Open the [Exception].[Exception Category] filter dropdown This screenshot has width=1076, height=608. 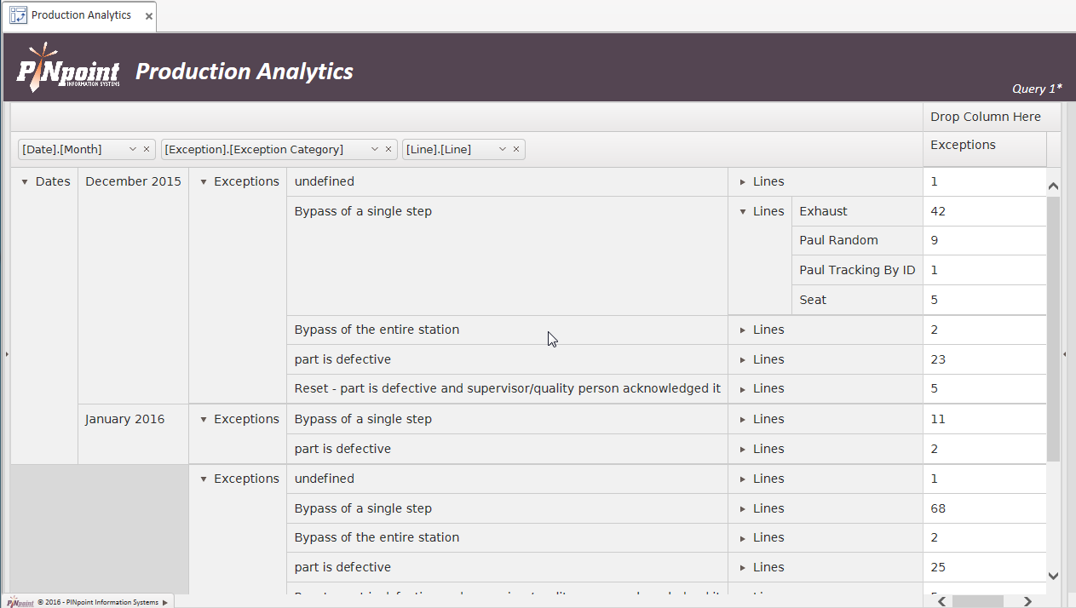pos(375,149)
